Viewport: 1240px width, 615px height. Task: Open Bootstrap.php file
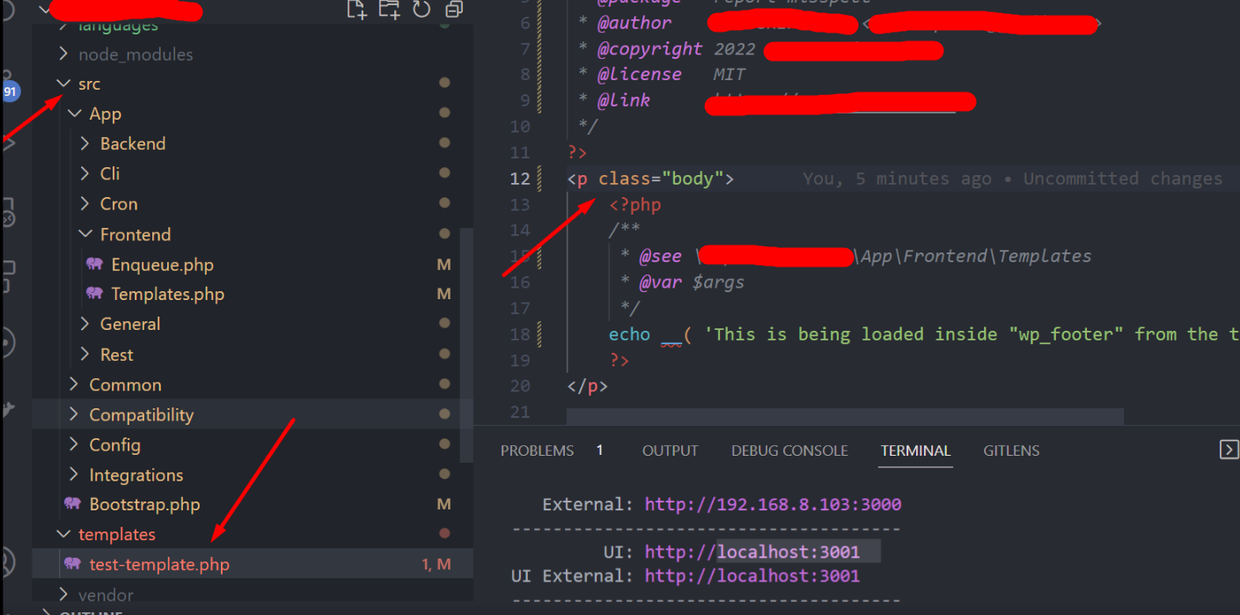(144, 504)
